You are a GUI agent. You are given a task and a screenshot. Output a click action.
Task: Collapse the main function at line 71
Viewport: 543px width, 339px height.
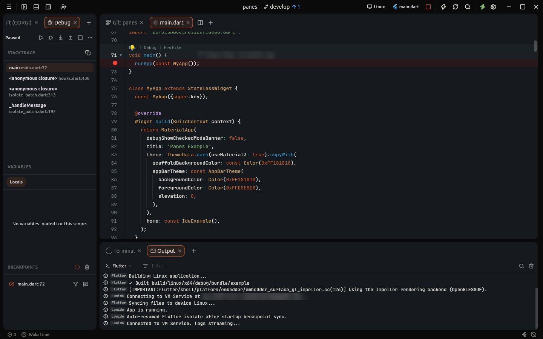(x=121, y=55)
